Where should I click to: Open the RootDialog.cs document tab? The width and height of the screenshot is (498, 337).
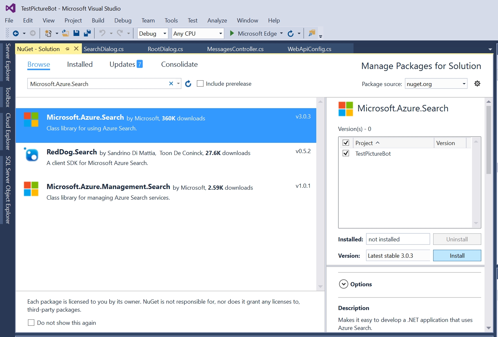coord(165,49)
